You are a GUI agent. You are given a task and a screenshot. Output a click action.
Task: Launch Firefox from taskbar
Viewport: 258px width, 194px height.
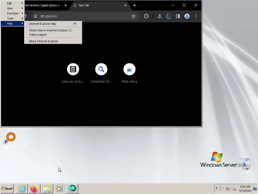coord(34,188)
